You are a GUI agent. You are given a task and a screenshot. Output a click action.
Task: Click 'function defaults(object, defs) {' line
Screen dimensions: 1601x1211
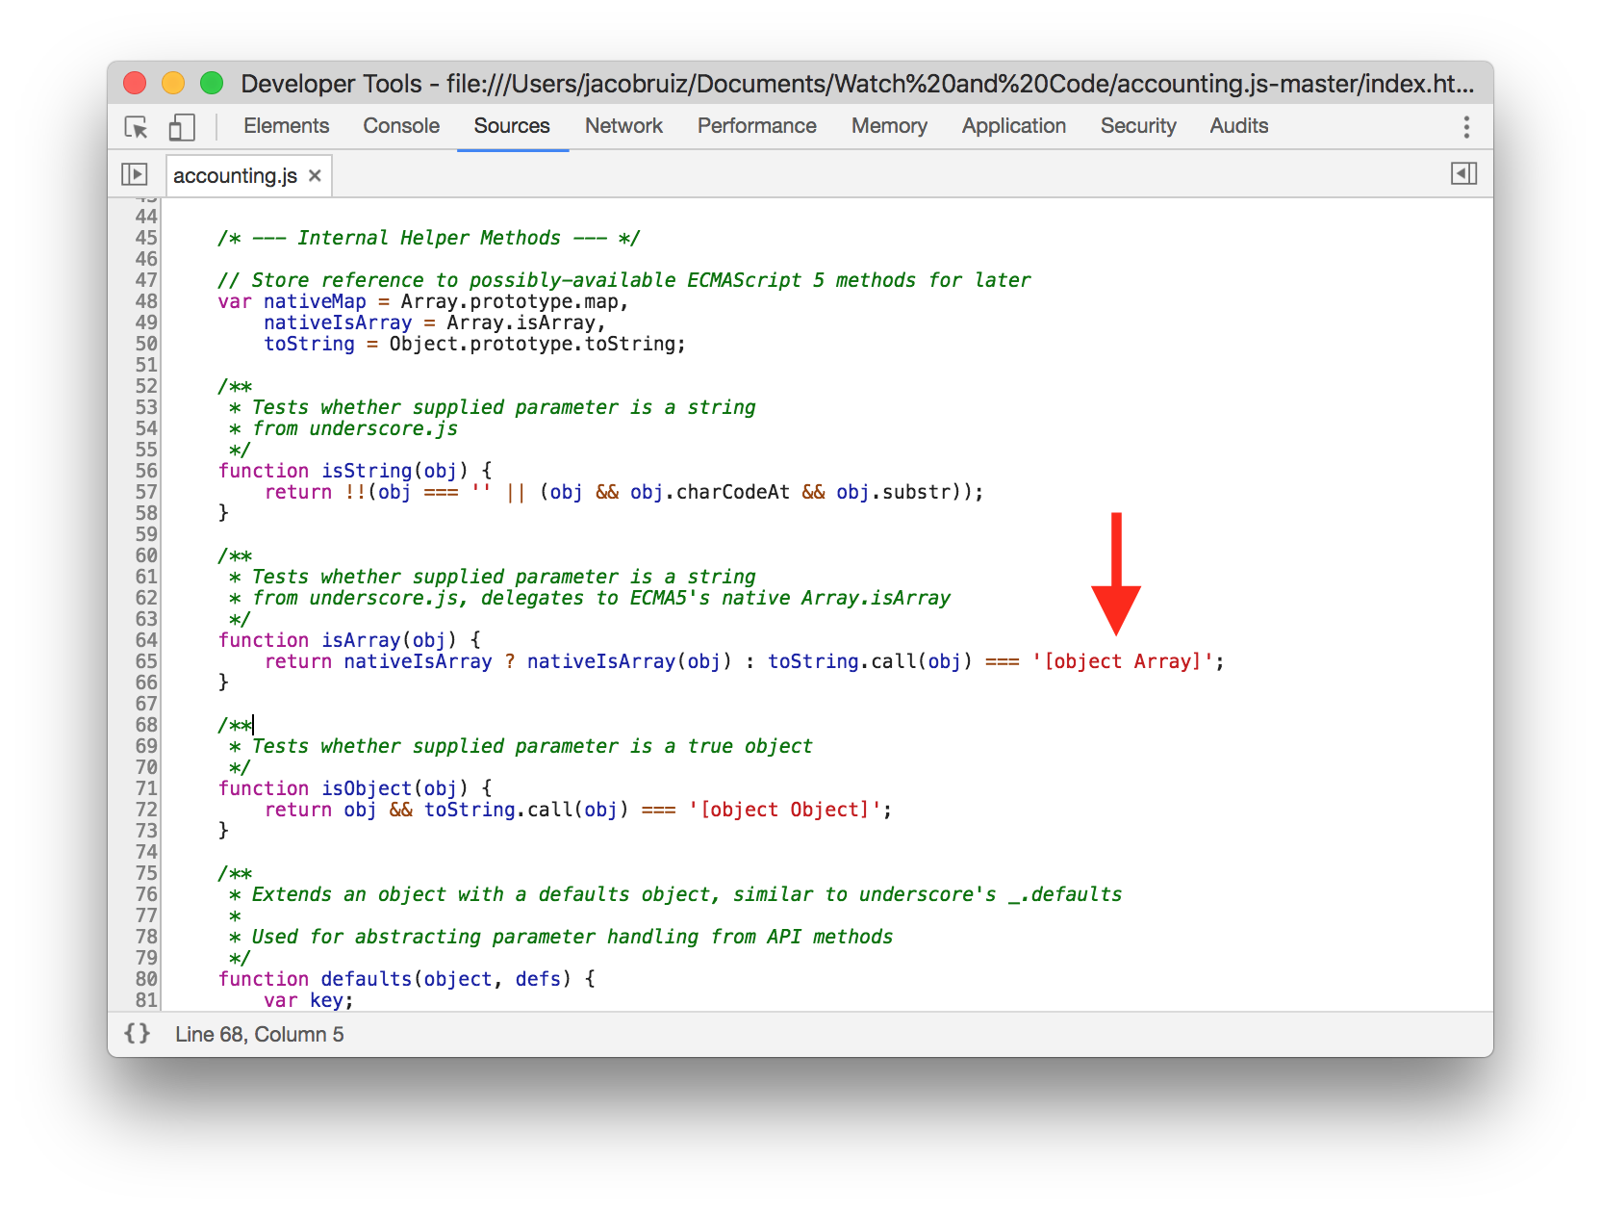click(x=407, y=979)
